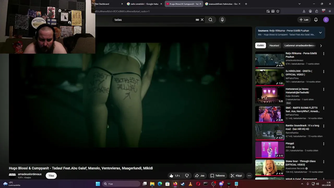Subscribe with the Tilaa button
The width and height of the screenshot is (334, 188).
click(x=51, y=176)
